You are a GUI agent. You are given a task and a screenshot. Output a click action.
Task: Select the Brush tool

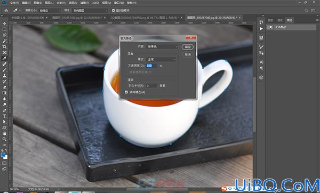4,70
